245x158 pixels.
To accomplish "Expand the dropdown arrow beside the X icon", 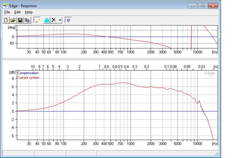I will click(x=60, y=20).
